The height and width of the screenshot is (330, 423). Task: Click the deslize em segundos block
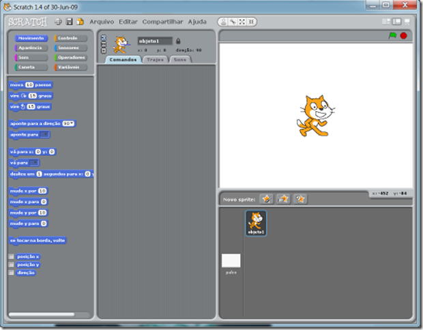[51, 174]
